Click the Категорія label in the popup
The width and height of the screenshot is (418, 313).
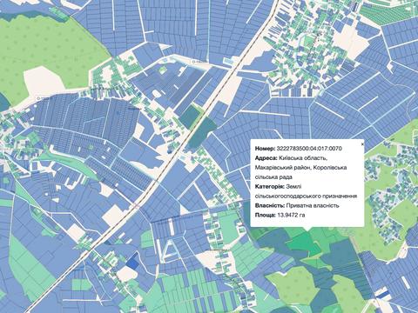click(x=270, y=187)
